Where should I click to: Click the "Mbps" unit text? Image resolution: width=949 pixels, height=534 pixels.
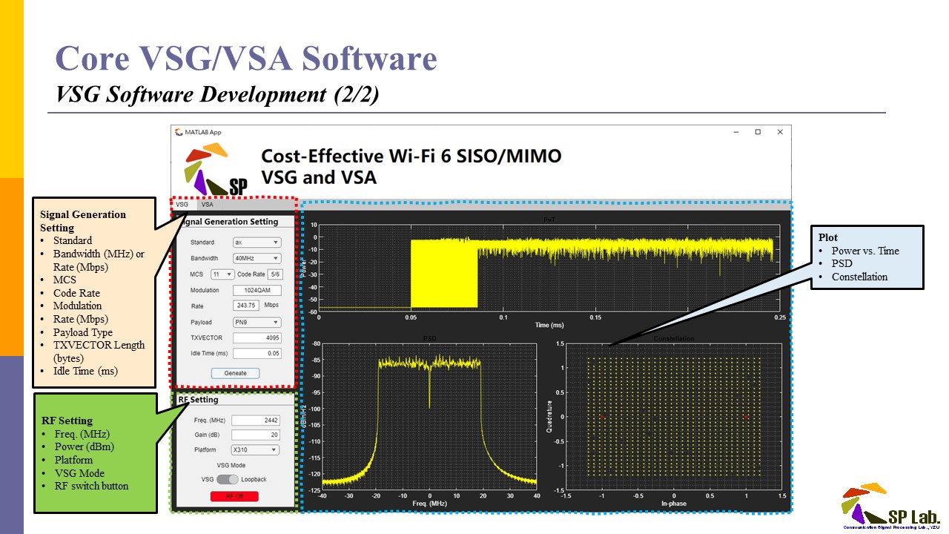click(271, 306)
